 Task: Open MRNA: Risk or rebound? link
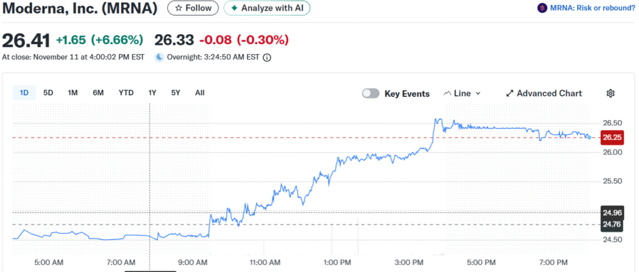pos(589,8)
